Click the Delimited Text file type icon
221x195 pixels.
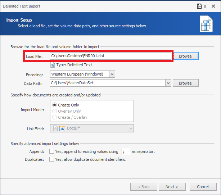point(53,65)
